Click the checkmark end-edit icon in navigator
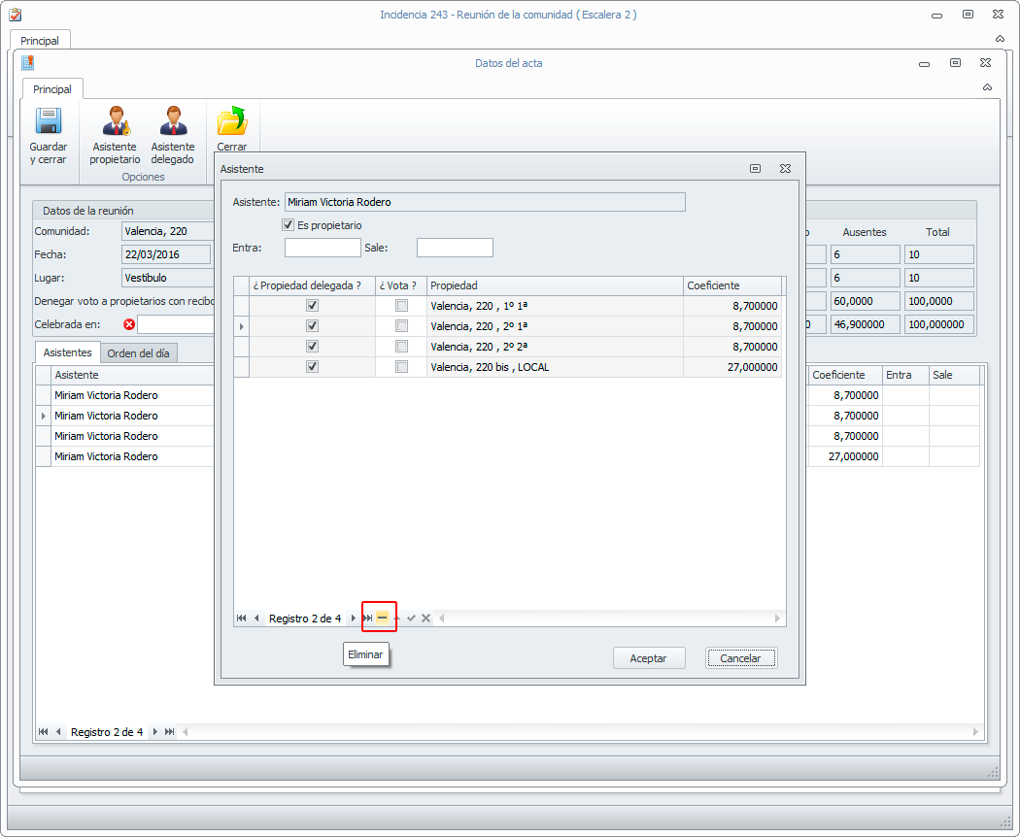1020x837 pixels. tap(411, 618)
